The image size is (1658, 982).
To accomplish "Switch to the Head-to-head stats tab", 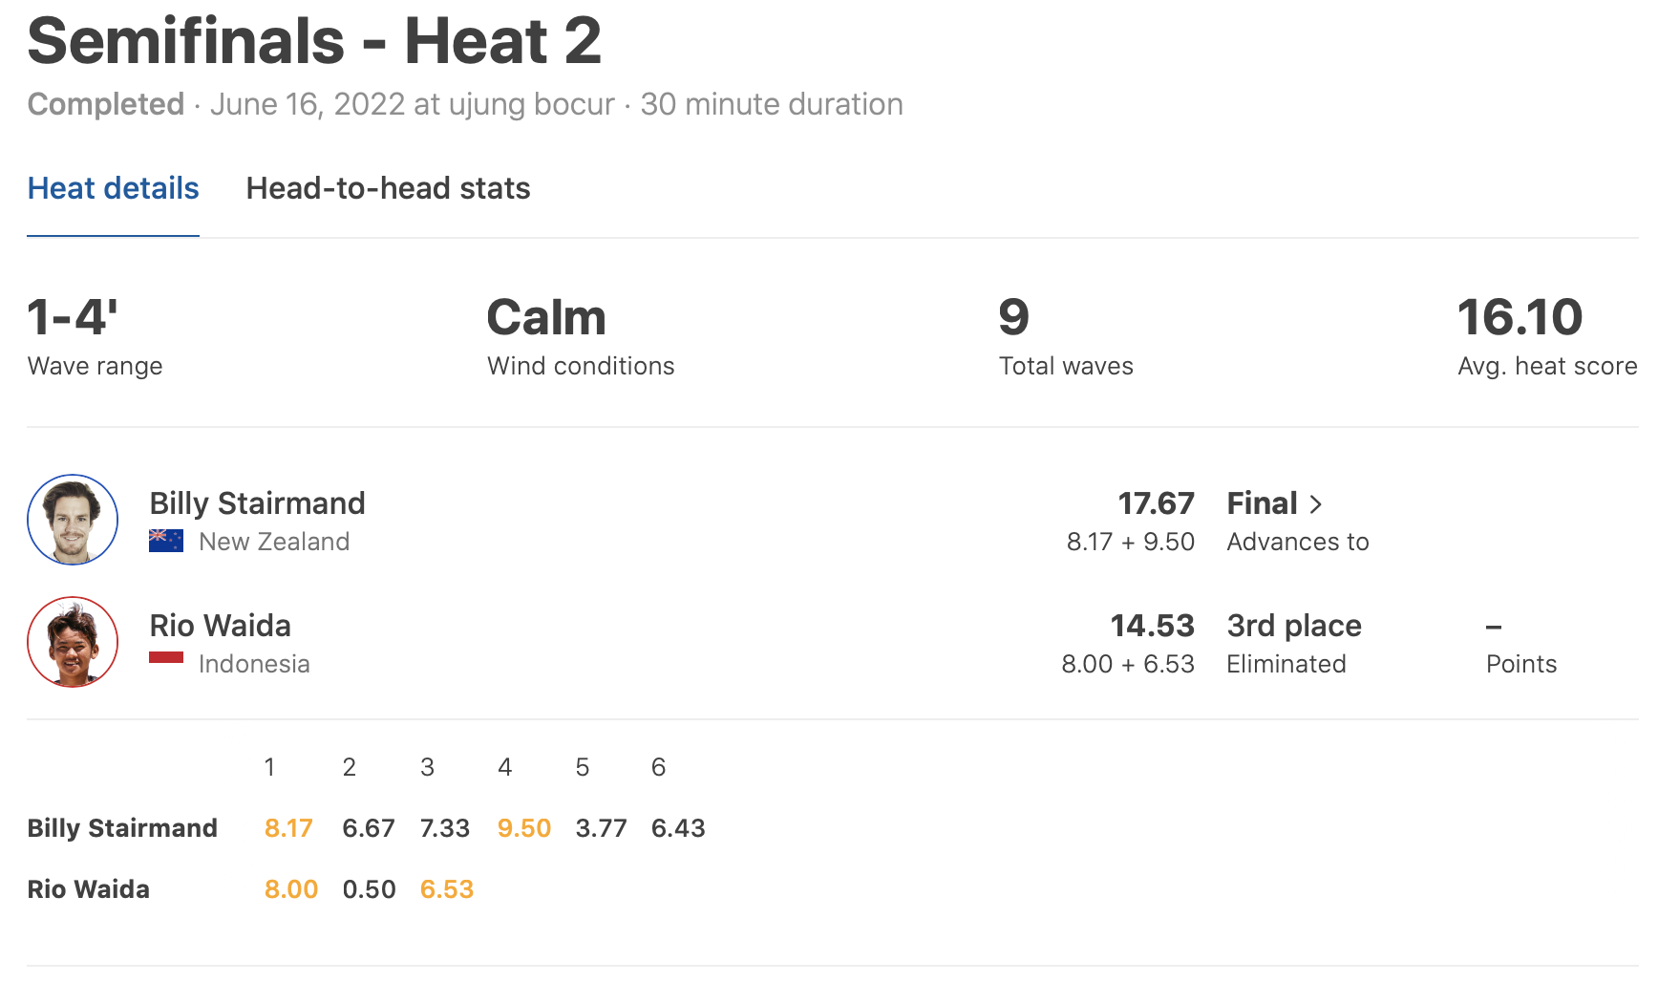I will (388, 188).
